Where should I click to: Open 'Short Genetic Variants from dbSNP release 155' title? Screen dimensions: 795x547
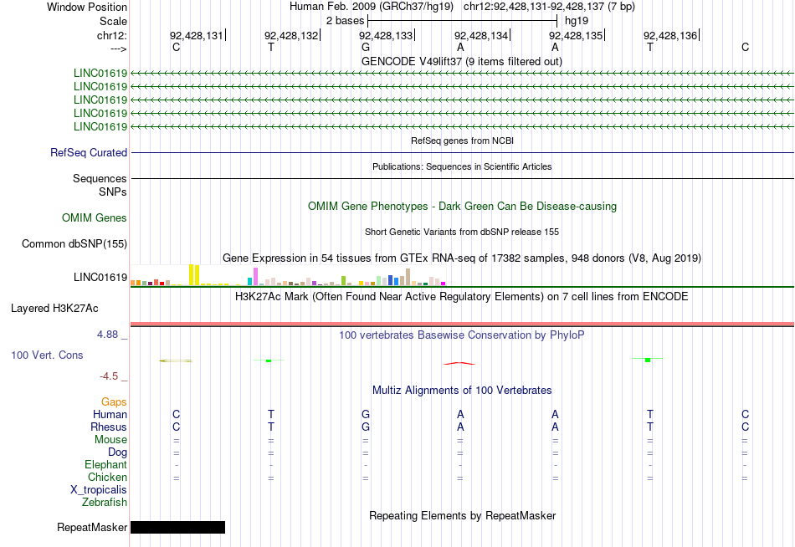(462, 232)
